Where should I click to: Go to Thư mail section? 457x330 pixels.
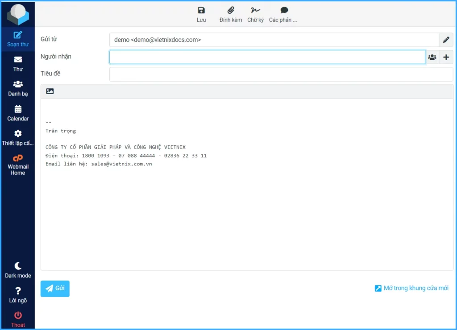(18, 63)
